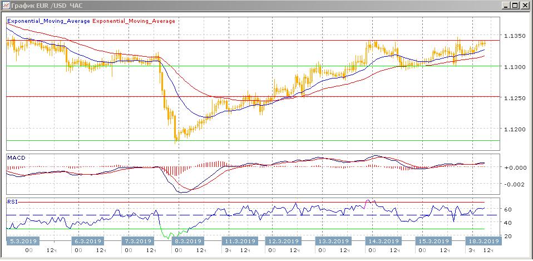The height and width of the screenshot is (261, 533).
Task: Select the 11.3.2019 date marker
Action: [240, 242]
